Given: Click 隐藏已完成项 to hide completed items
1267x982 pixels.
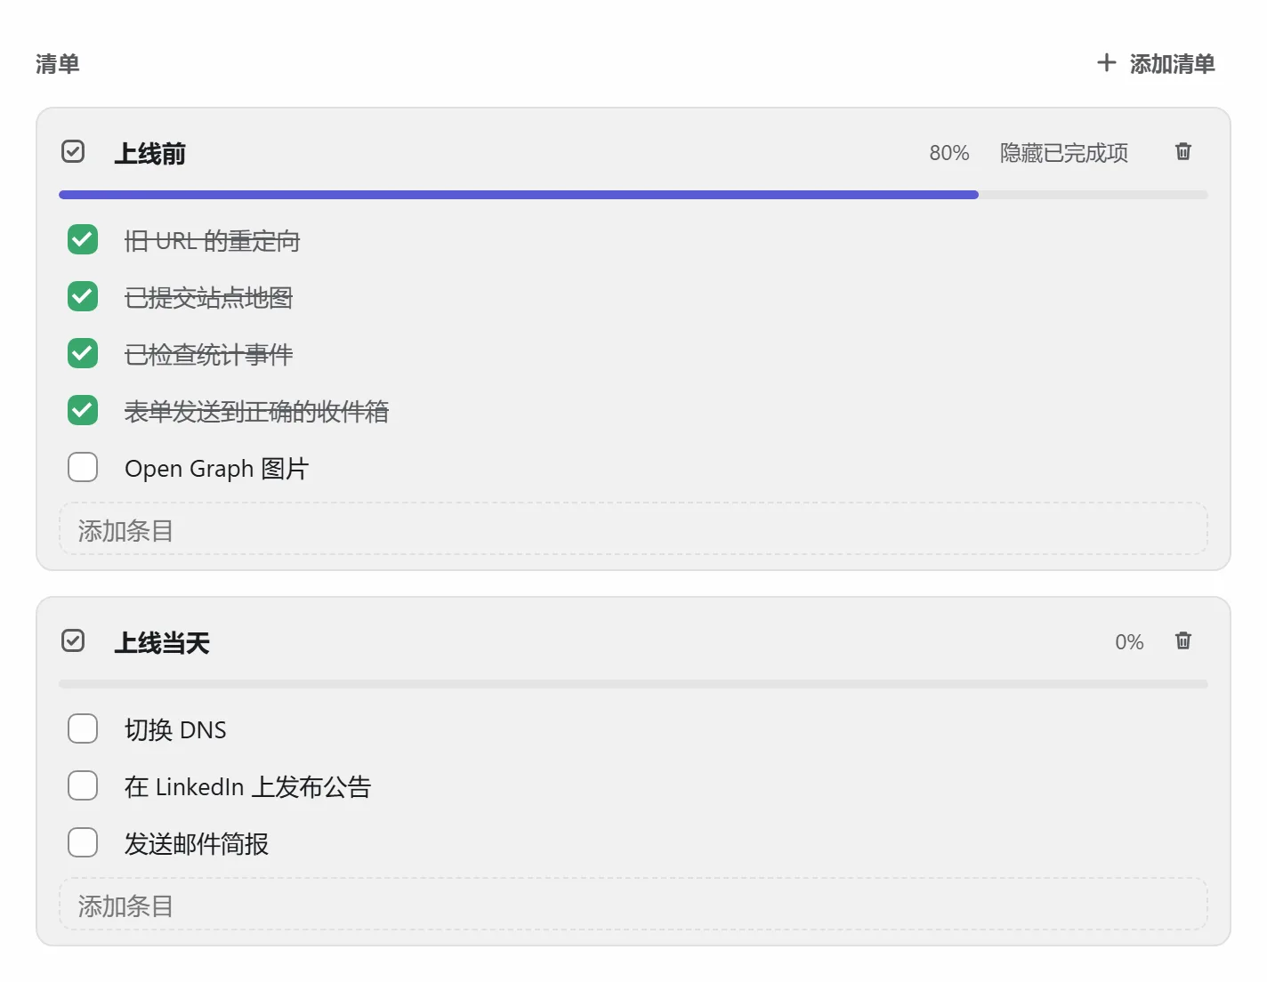Looking at the screenshot, I should [x=1064, y=153].
